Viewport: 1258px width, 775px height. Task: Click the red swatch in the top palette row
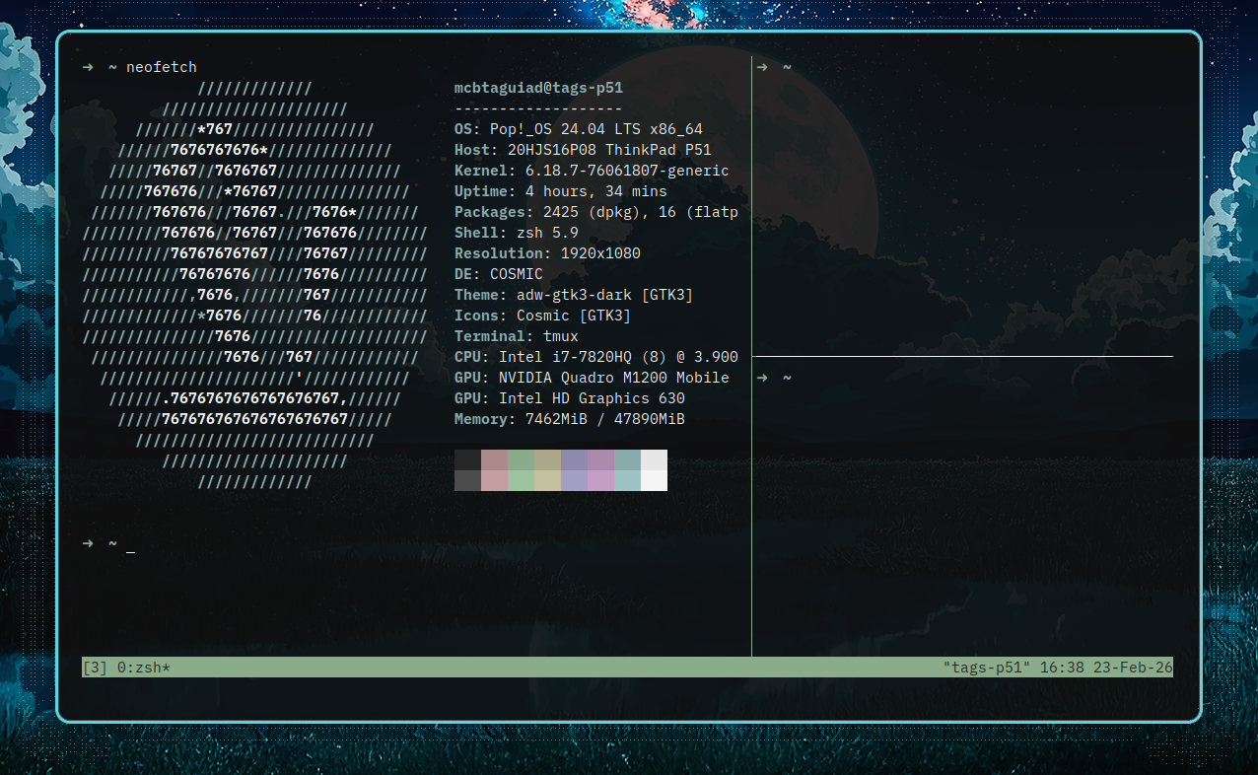(x=494, y=459)
